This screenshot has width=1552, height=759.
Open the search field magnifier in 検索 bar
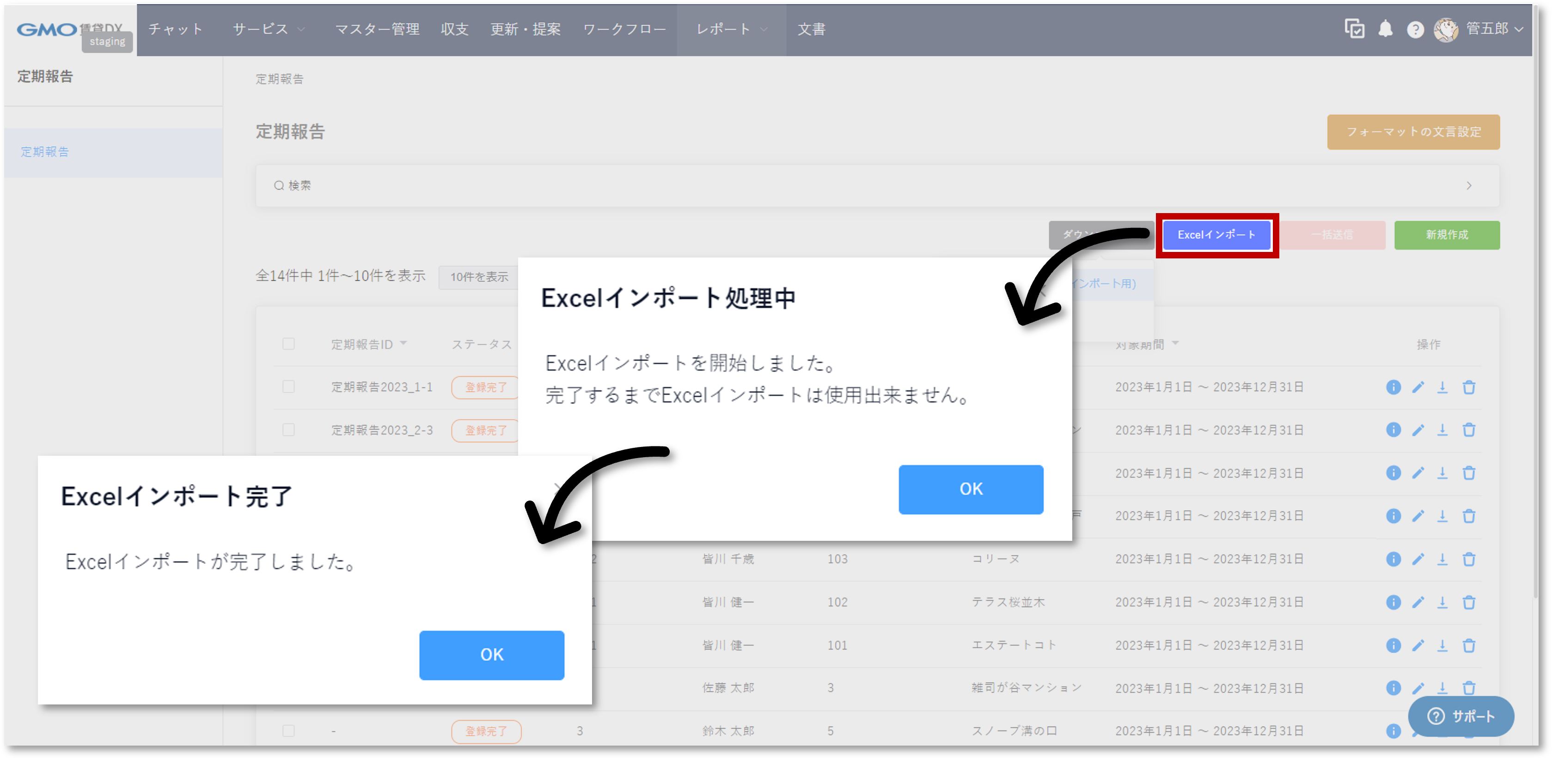tap(279, 185)
